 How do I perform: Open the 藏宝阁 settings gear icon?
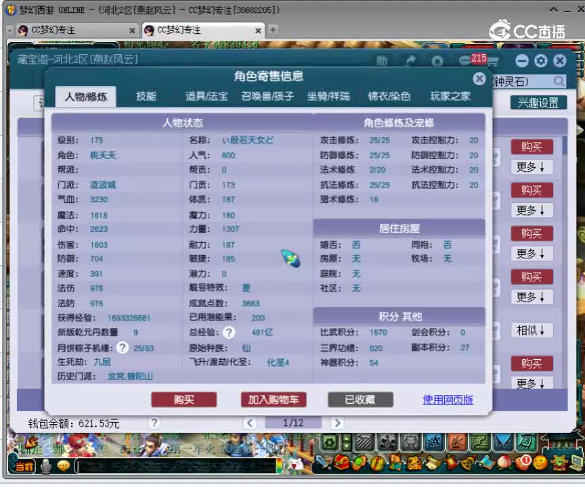[x=540, y=61]
